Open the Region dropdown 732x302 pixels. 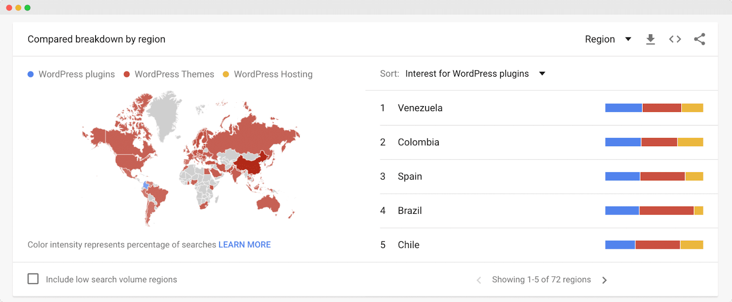point(608,39)
